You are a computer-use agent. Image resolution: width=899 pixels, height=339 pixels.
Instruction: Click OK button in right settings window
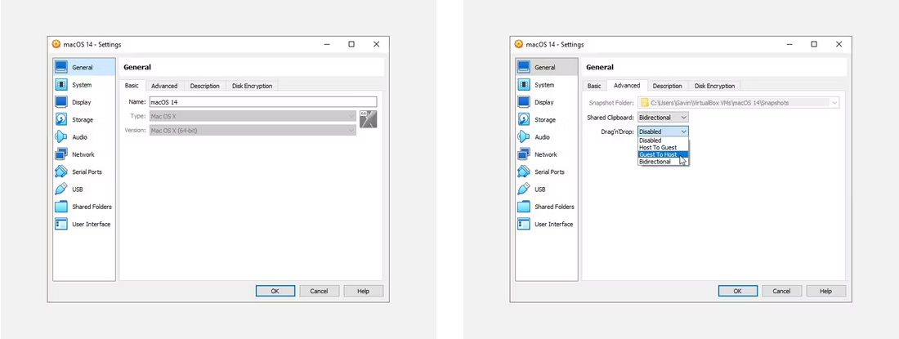point(738,291)
